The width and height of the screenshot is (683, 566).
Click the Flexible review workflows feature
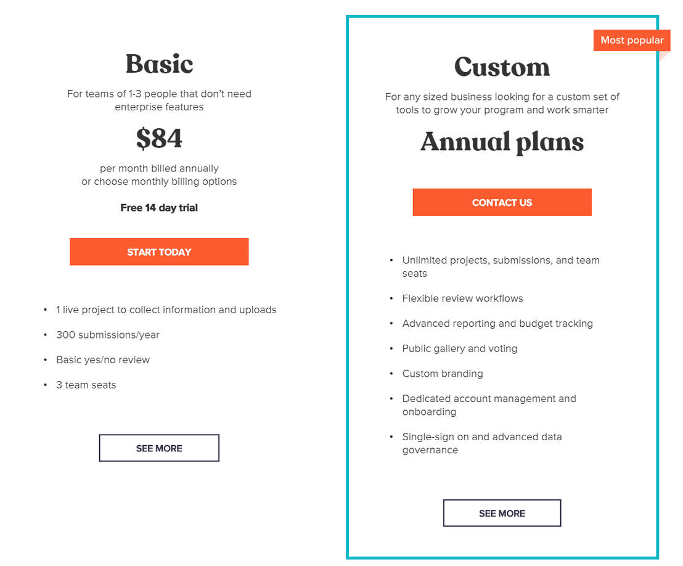462,298
